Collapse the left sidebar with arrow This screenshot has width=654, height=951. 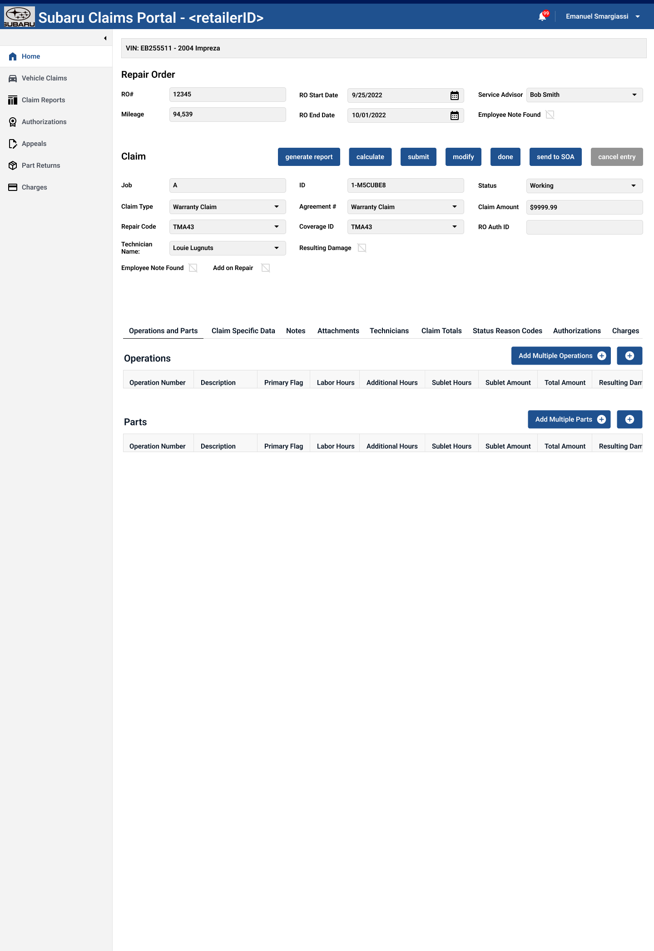tap(105, 38)
